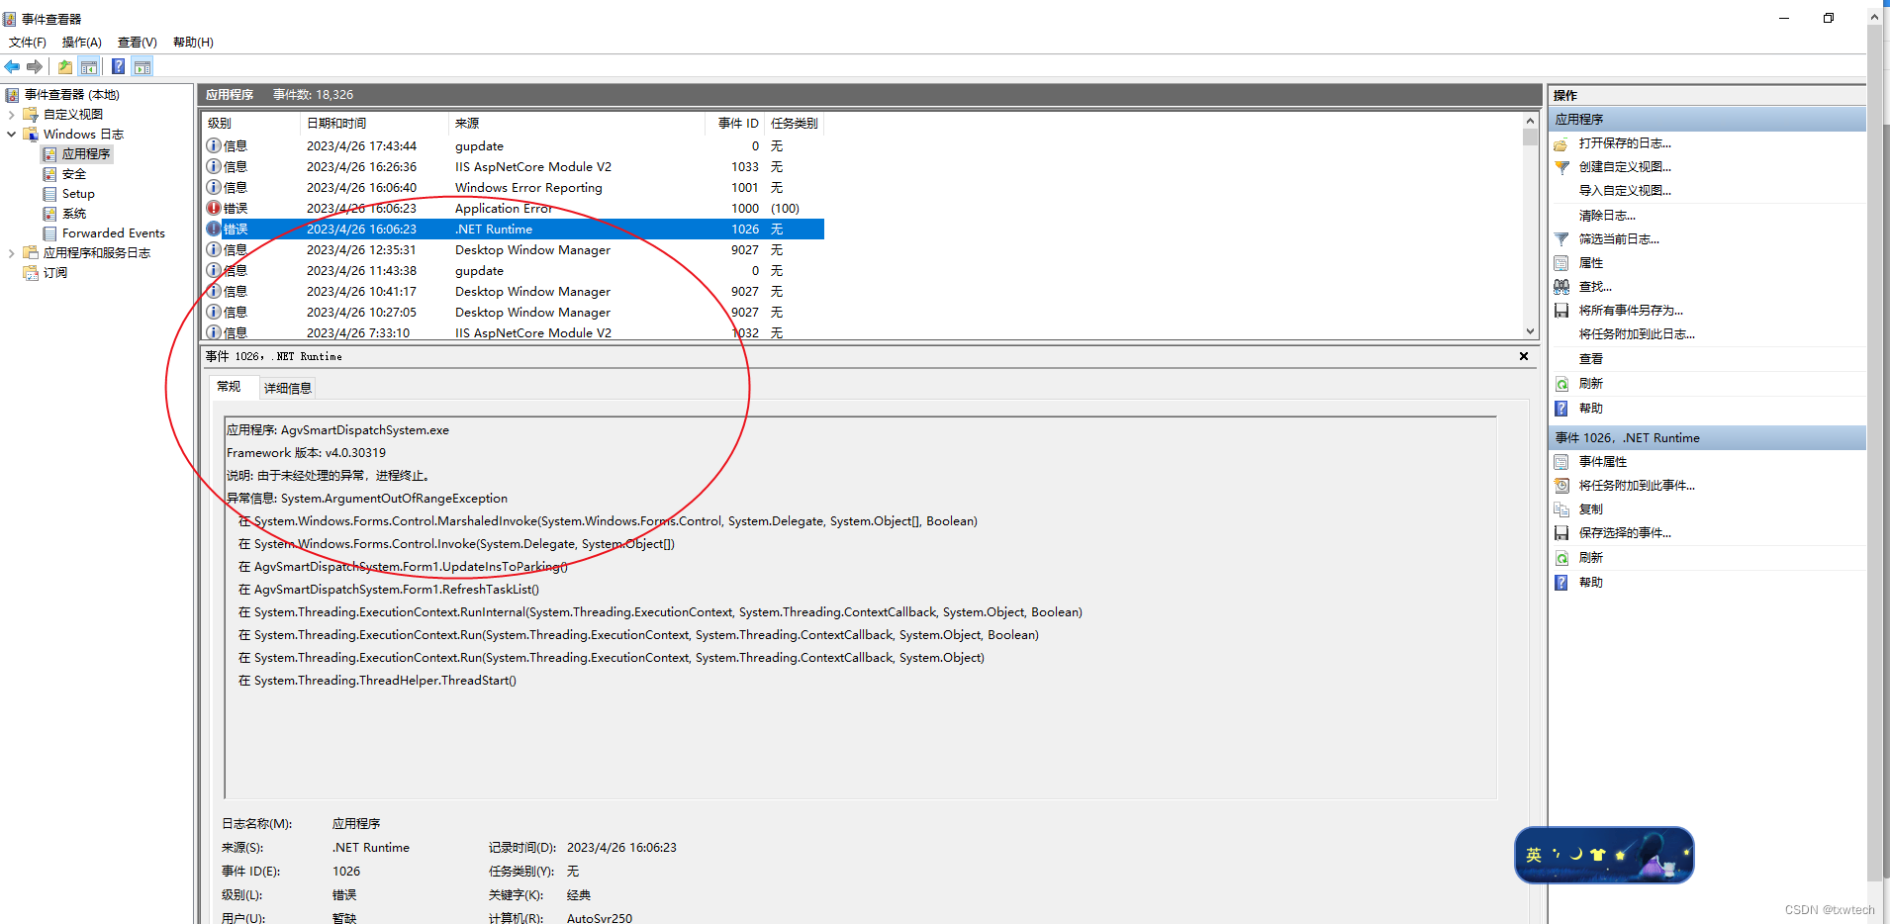Open 打开保存的日志... in the actions pane
1890x924 pixels.
click(1624, 143)
